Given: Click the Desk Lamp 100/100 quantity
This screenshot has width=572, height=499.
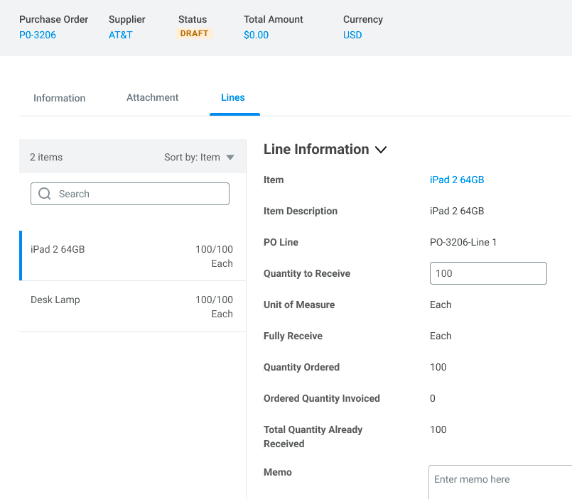Looking at the screenshot, I should coord(214,300).
